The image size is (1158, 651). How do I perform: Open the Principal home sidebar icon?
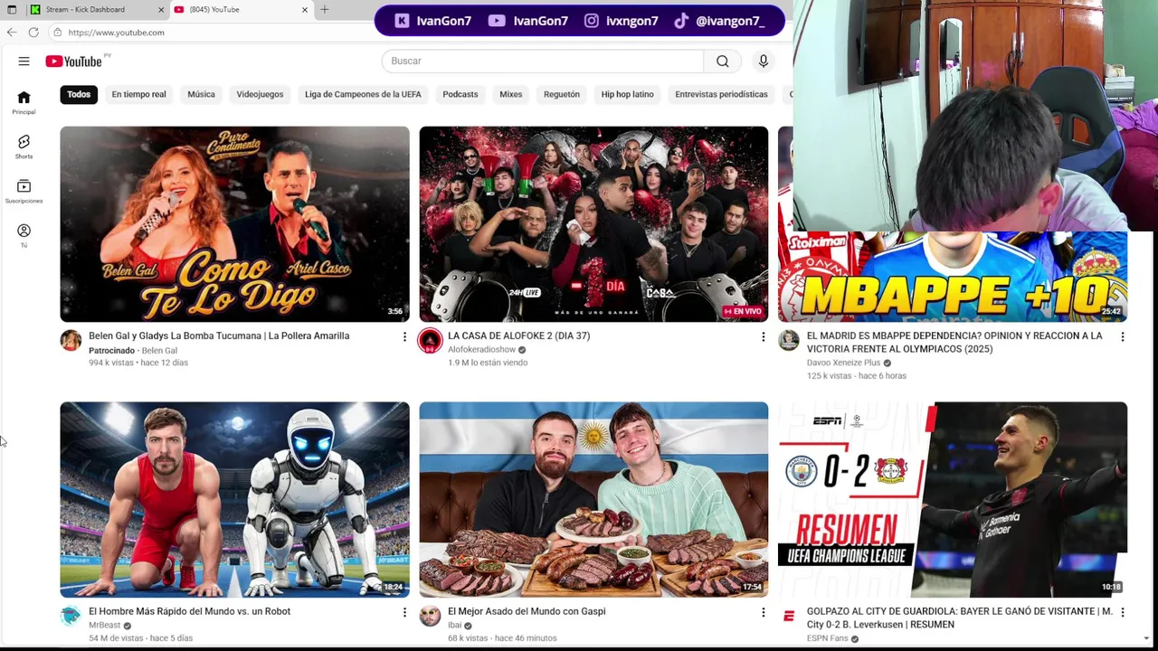24,103
